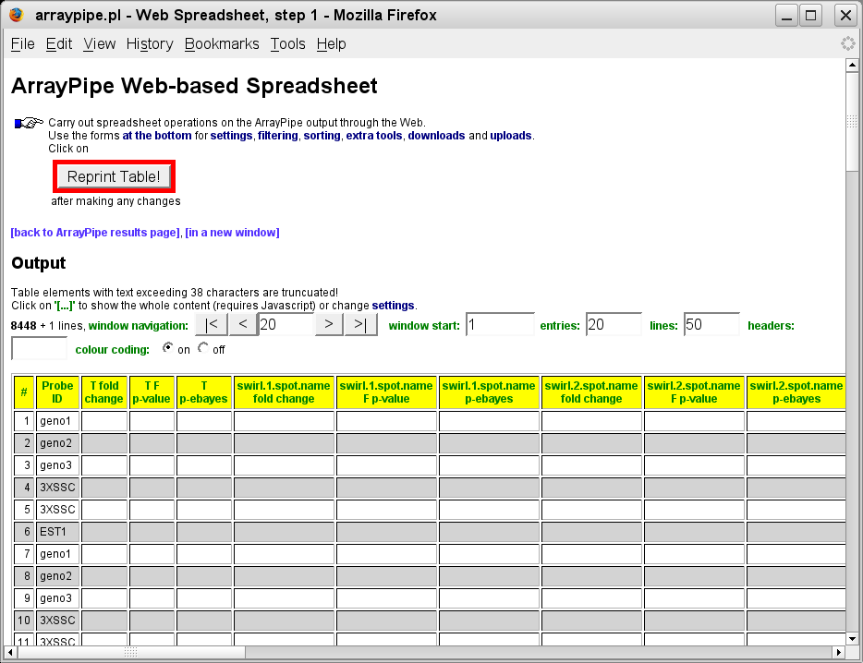
Task: Open the History menu
Action: click(150, 44)
